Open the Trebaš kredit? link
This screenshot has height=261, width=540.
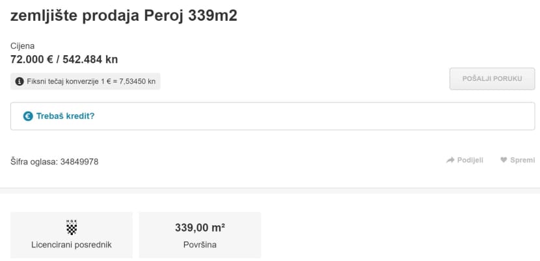66,116
